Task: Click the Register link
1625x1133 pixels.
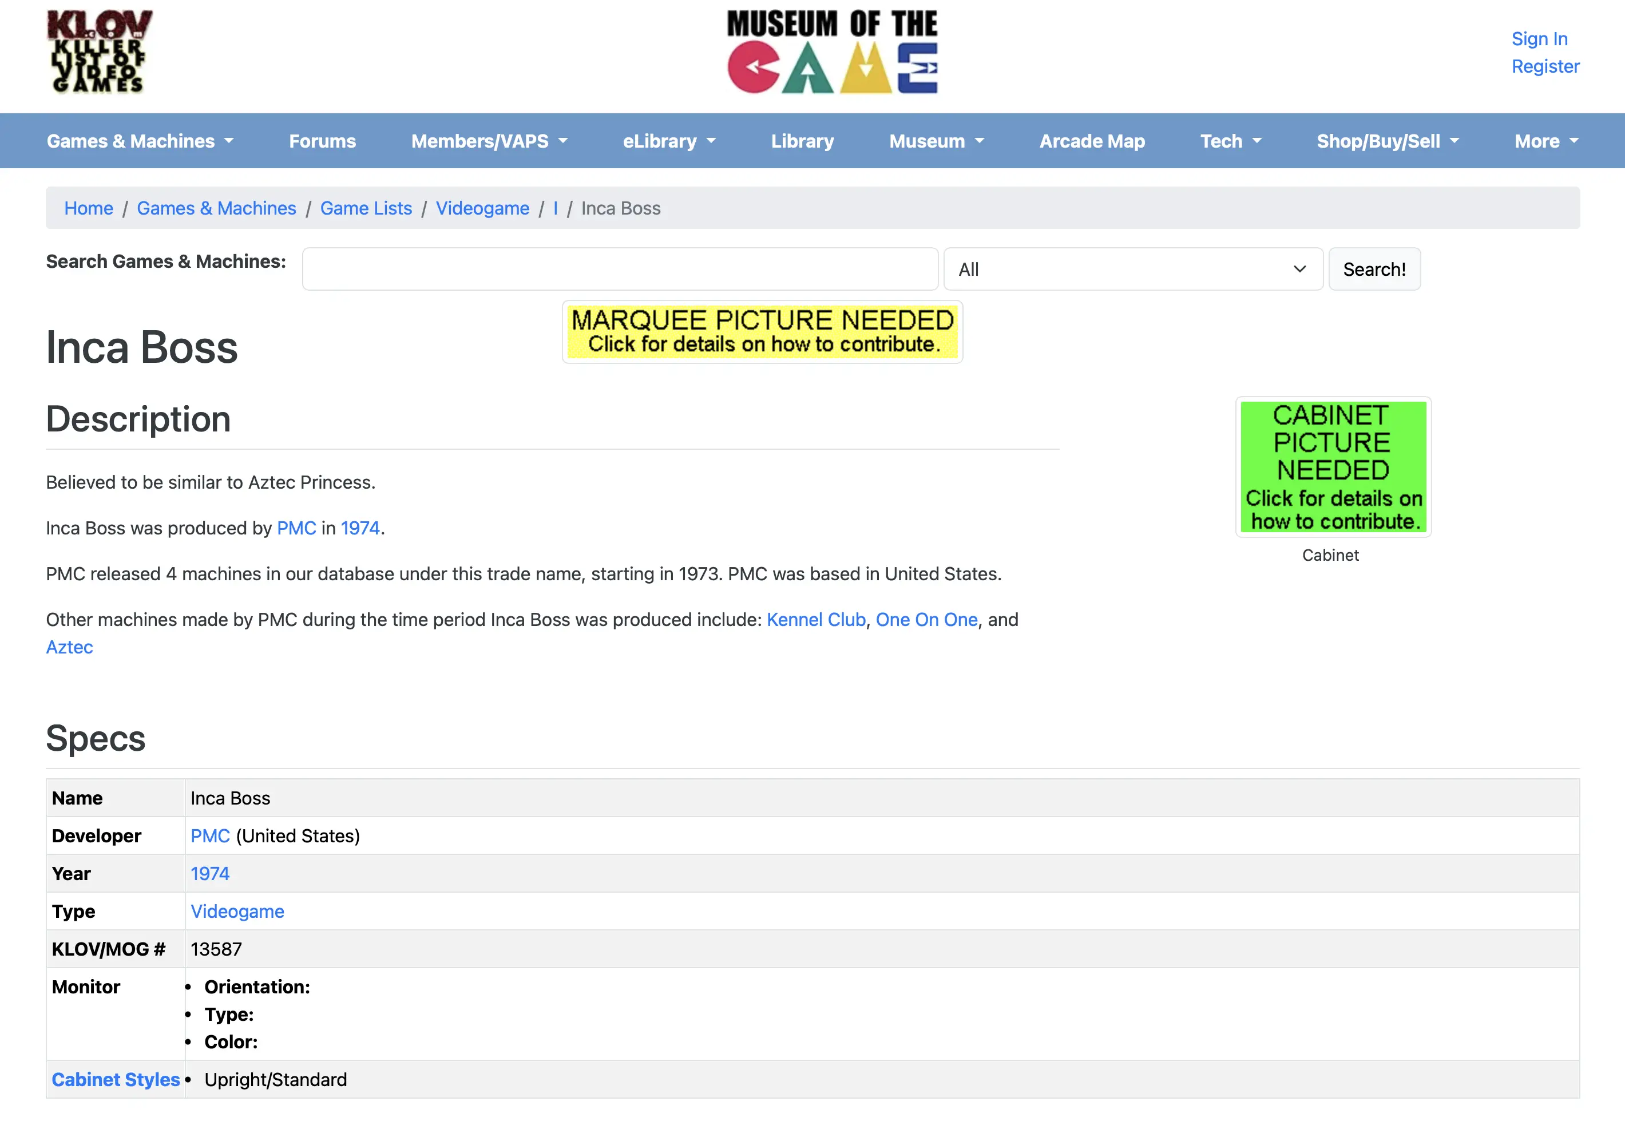Action: point(1545,66)
